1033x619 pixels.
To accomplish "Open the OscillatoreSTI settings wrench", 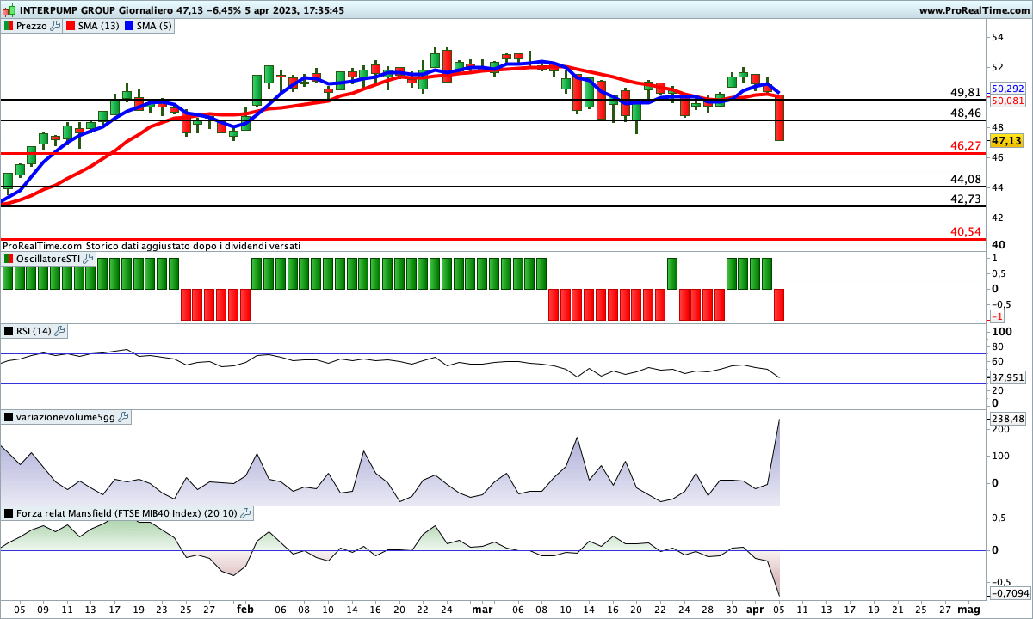I will 89,259.
